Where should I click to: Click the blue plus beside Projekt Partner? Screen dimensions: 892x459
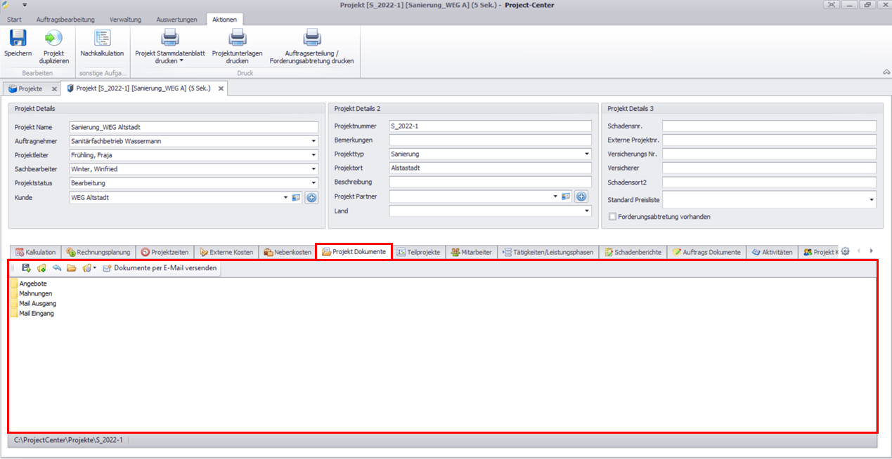coord(581,197)
